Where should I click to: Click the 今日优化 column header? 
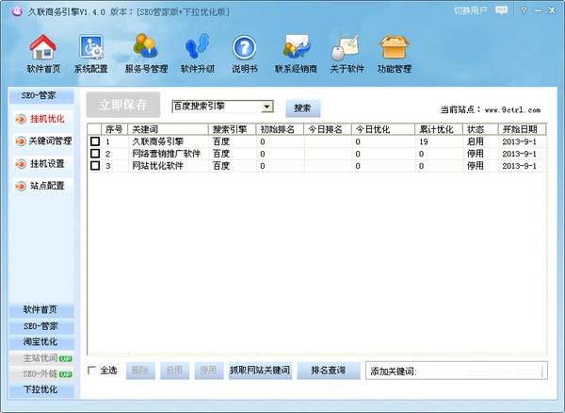click(383, 129)
